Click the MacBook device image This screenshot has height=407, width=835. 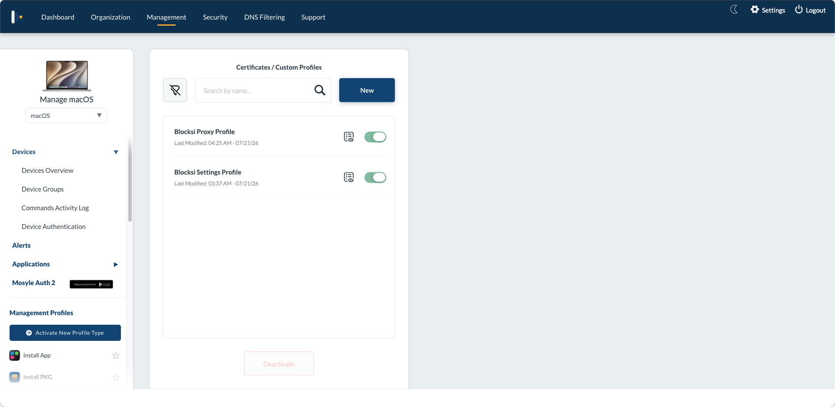[67, 76]
